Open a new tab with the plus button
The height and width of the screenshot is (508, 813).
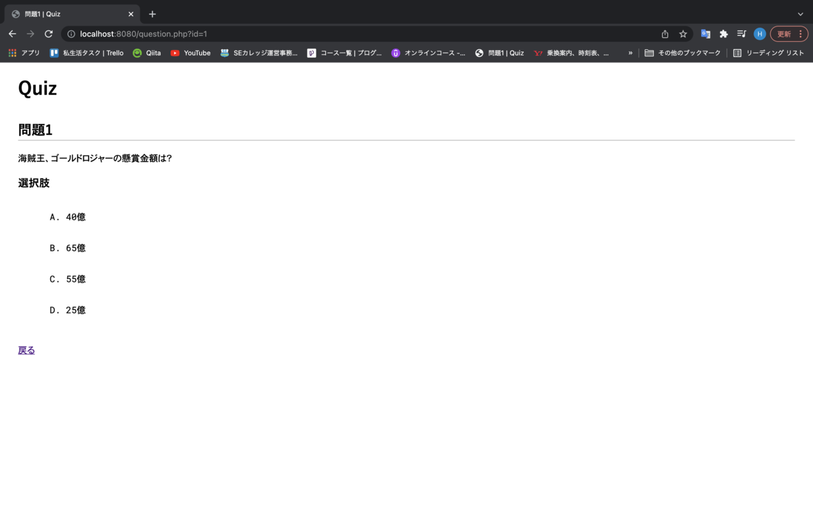[x=152, y=14]
